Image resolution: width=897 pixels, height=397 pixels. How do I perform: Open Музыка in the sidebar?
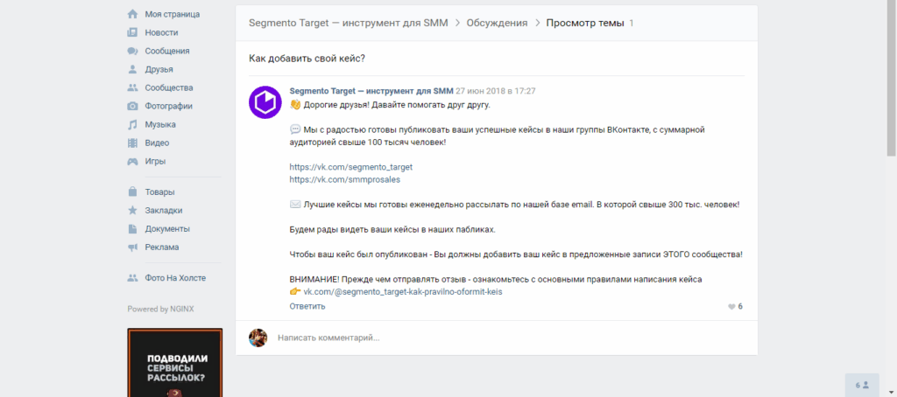[160, 124]
